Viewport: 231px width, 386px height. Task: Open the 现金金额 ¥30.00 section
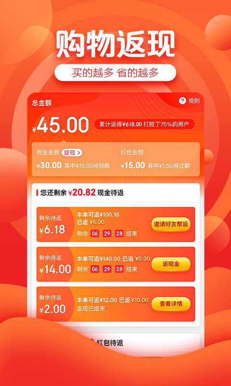coord(73,159)
